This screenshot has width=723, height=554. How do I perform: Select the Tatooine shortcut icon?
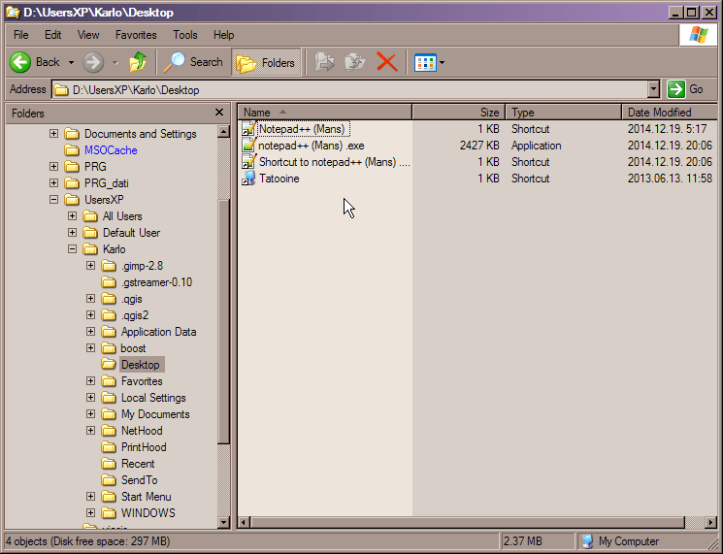(249, 179)
